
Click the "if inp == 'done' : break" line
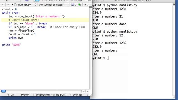28,23
